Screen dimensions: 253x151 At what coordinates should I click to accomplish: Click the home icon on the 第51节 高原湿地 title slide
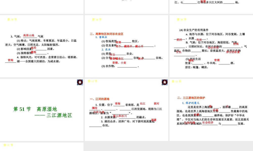[x=80, y=82]
